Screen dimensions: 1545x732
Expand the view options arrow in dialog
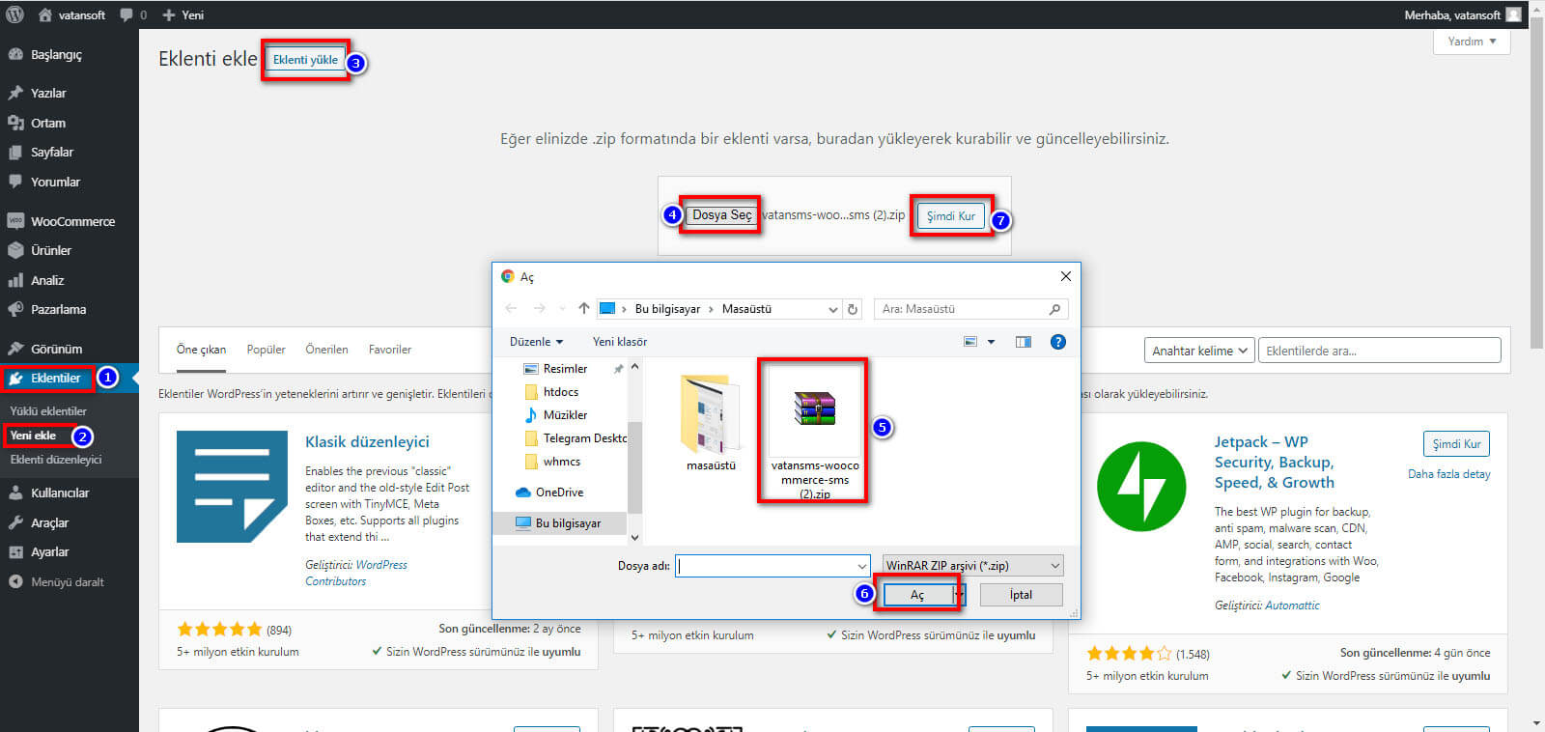tap(991, 342)
